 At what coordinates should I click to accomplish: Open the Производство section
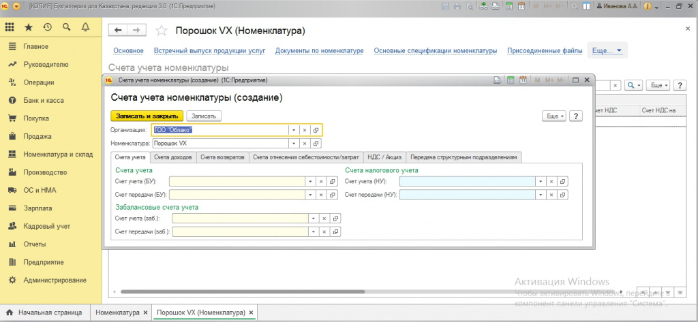click(45, 172)
